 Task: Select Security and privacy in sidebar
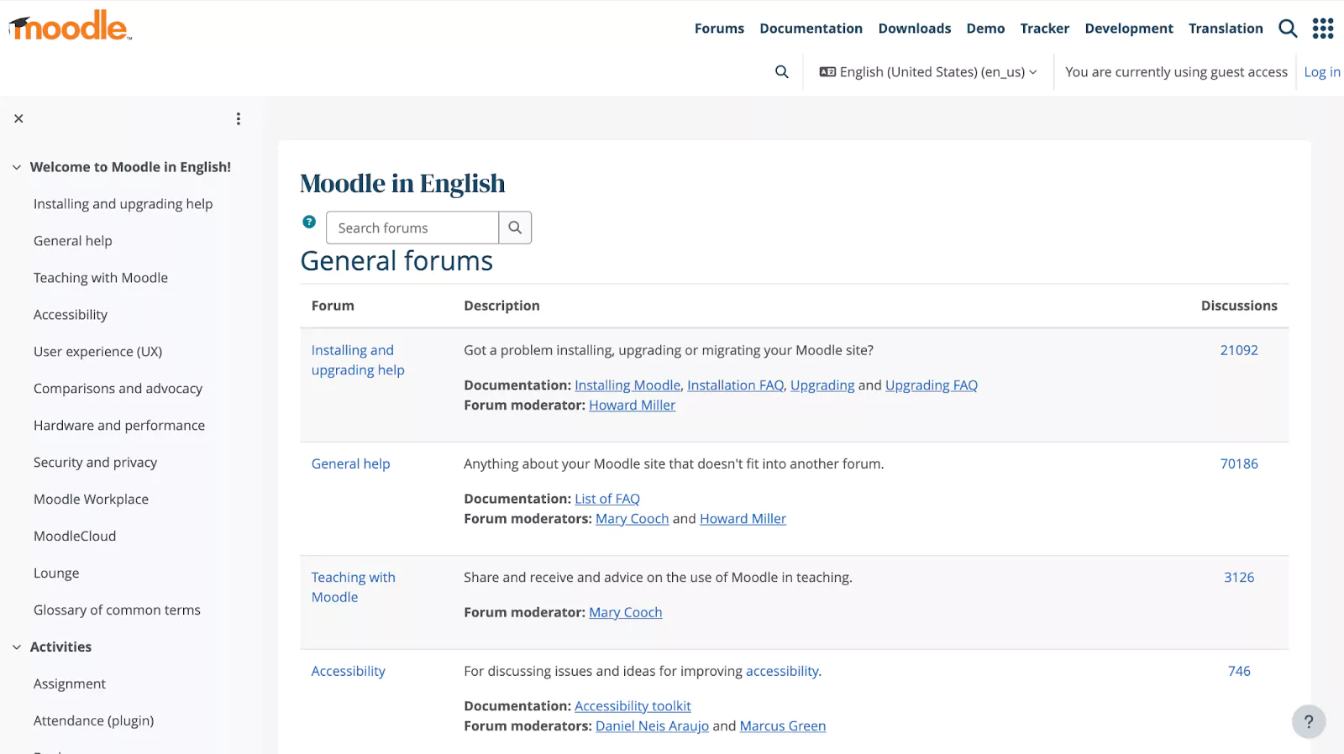(95, 463)
